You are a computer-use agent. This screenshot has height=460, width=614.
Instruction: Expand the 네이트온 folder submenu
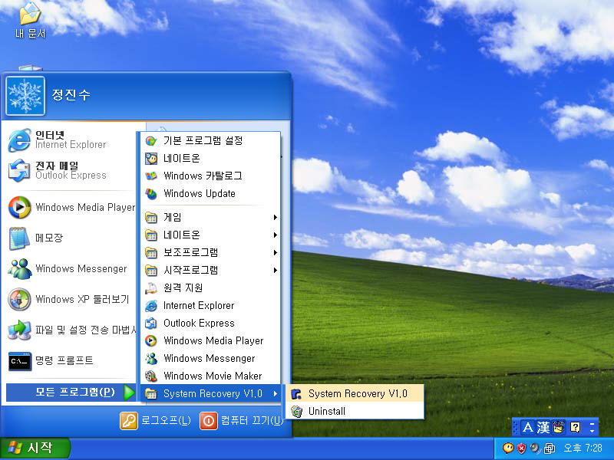coord(210,235)
